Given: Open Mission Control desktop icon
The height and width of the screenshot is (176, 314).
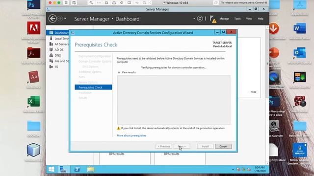Looking at the screenshot, I should click(x=300, y=77).
